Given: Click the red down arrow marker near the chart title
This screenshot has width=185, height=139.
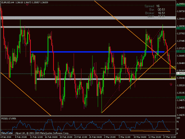Looking at the screenshot, I should click(27, 5).
